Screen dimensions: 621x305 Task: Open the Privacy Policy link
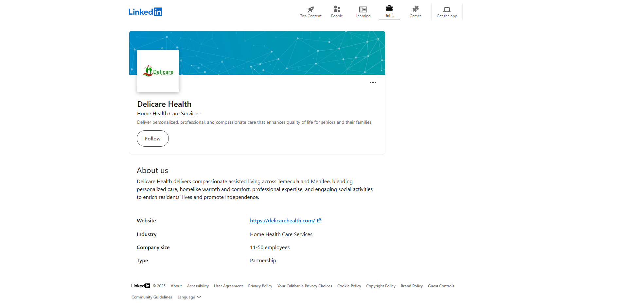(x=260, y=286)
